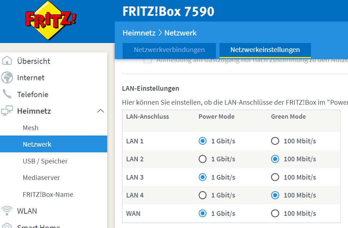Set LAN 4 to 1 Gbit/s Power Mode

click(x=202, y=195)
